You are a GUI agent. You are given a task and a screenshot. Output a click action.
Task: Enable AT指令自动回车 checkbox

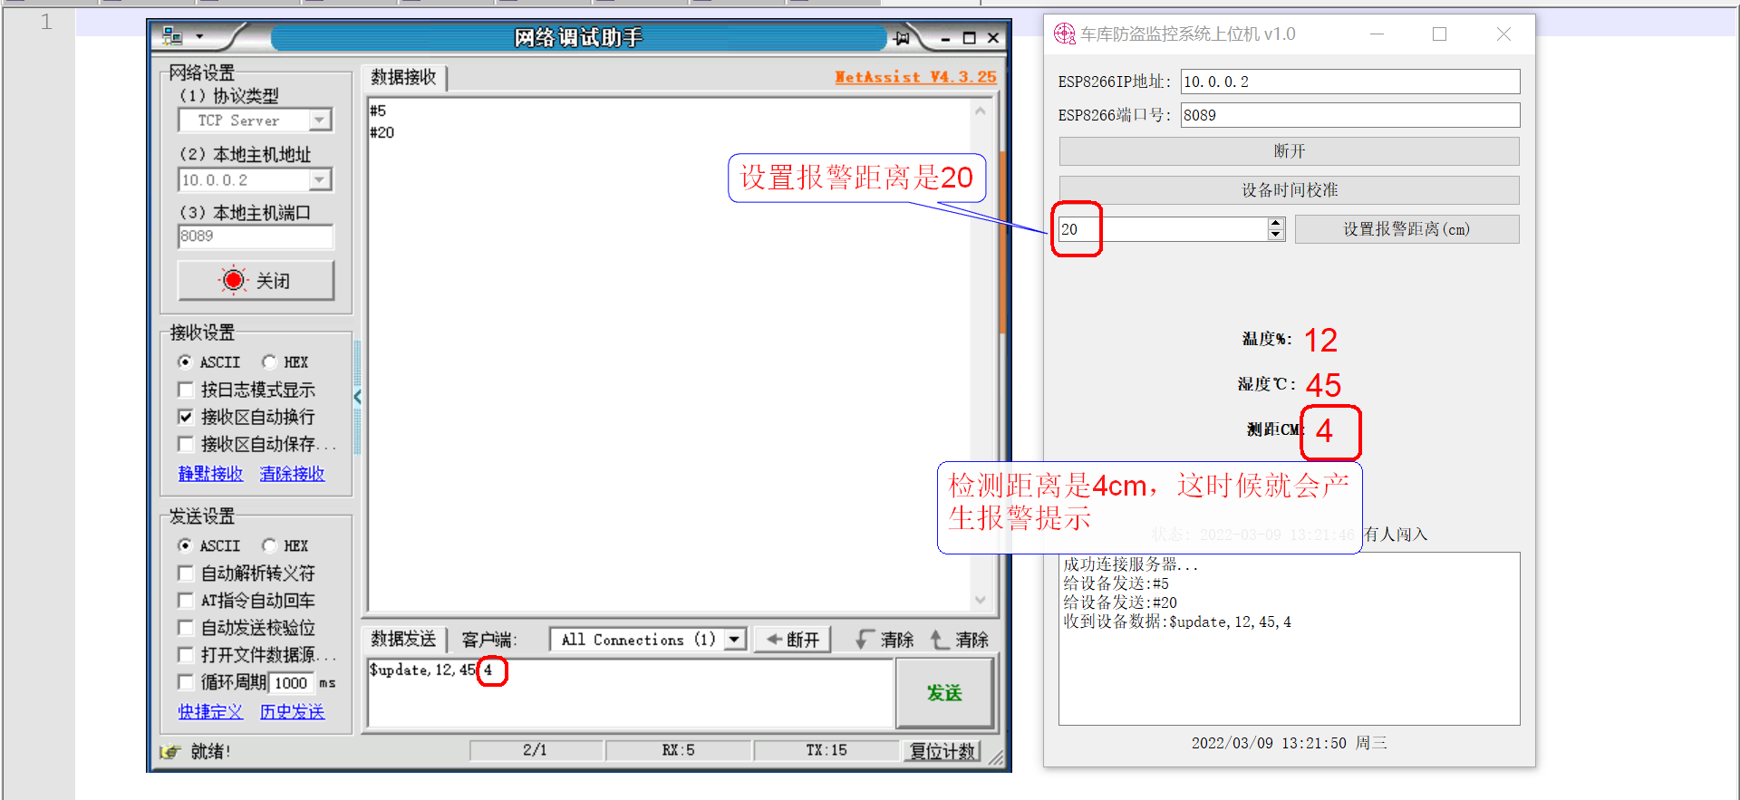point(186,601)
